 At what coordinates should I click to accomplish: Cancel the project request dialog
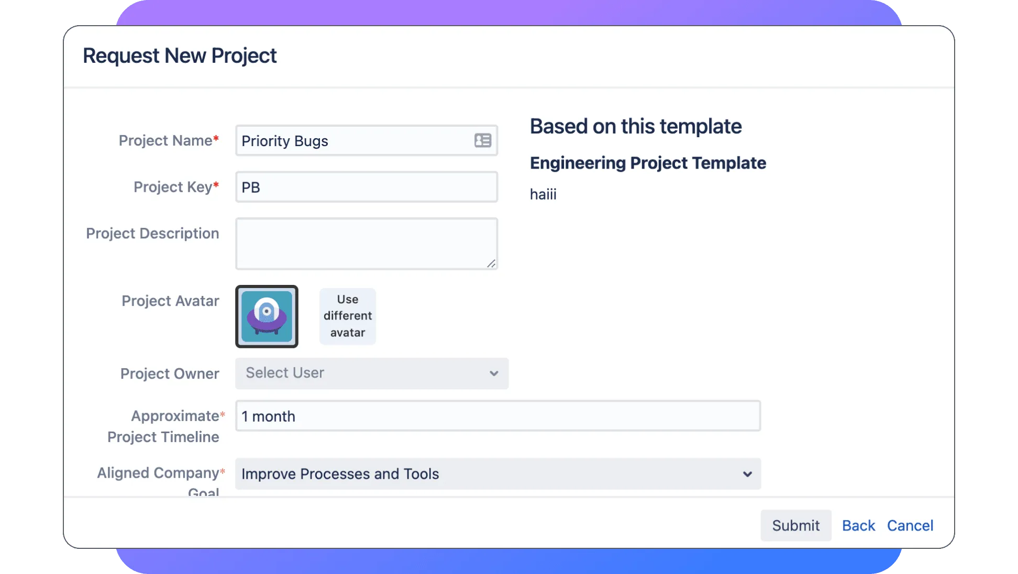(910, 525)
